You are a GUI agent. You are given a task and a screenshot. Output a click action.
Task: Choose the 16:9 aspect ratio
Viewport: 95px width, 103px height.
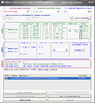point(44,38)
